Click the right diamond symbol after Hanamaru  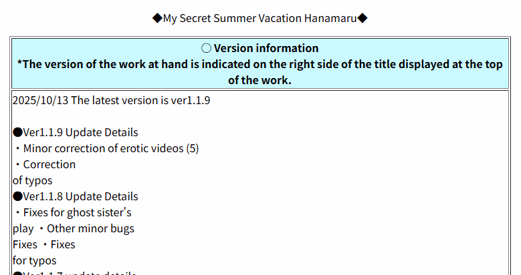[x=362, y=18]
